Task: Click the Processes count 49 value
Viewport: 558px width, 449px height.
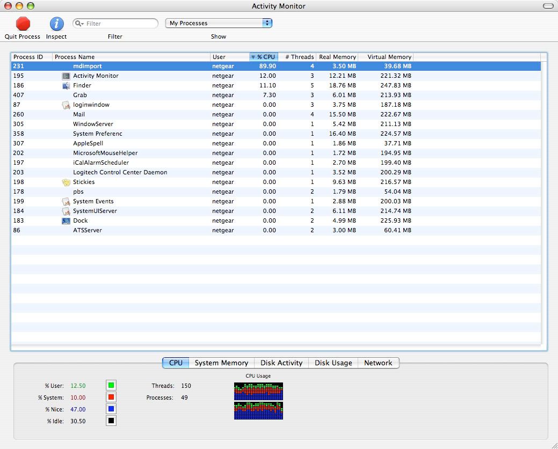Action: point(184,398)
